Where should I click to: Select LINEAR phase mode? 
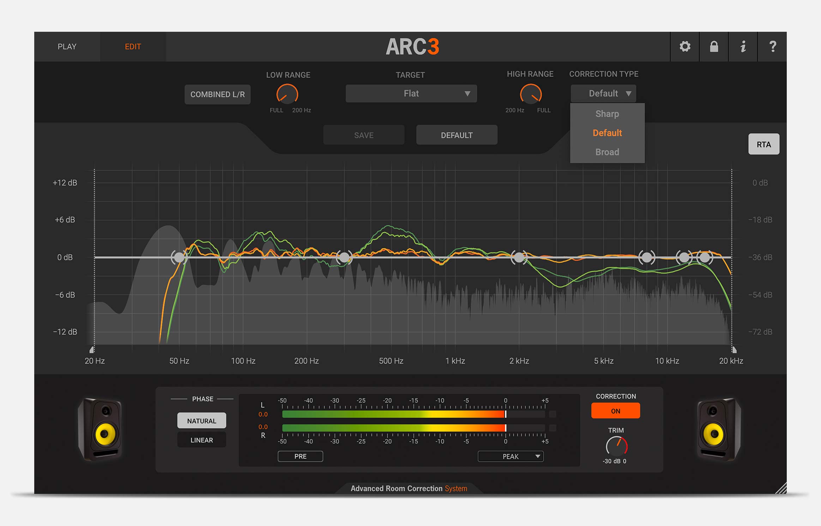pos(201,440)
